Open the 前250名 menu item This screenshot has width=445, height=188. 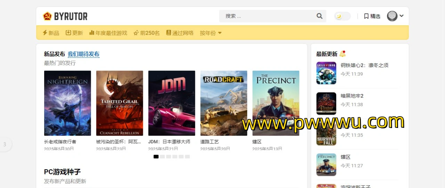tap(147, 33)
